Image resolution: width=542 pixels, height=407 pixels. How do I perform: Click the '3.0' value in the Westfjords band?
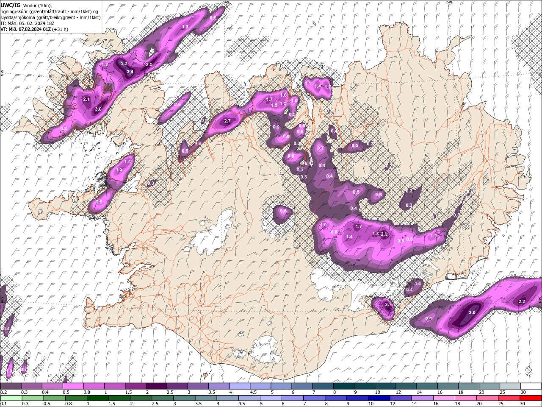click(x=98, y=109)
